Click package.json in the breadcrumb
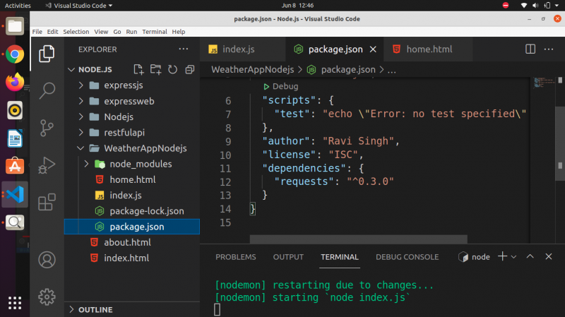The image size is (565, 317). pyautogui.click(x=348, y=69)
